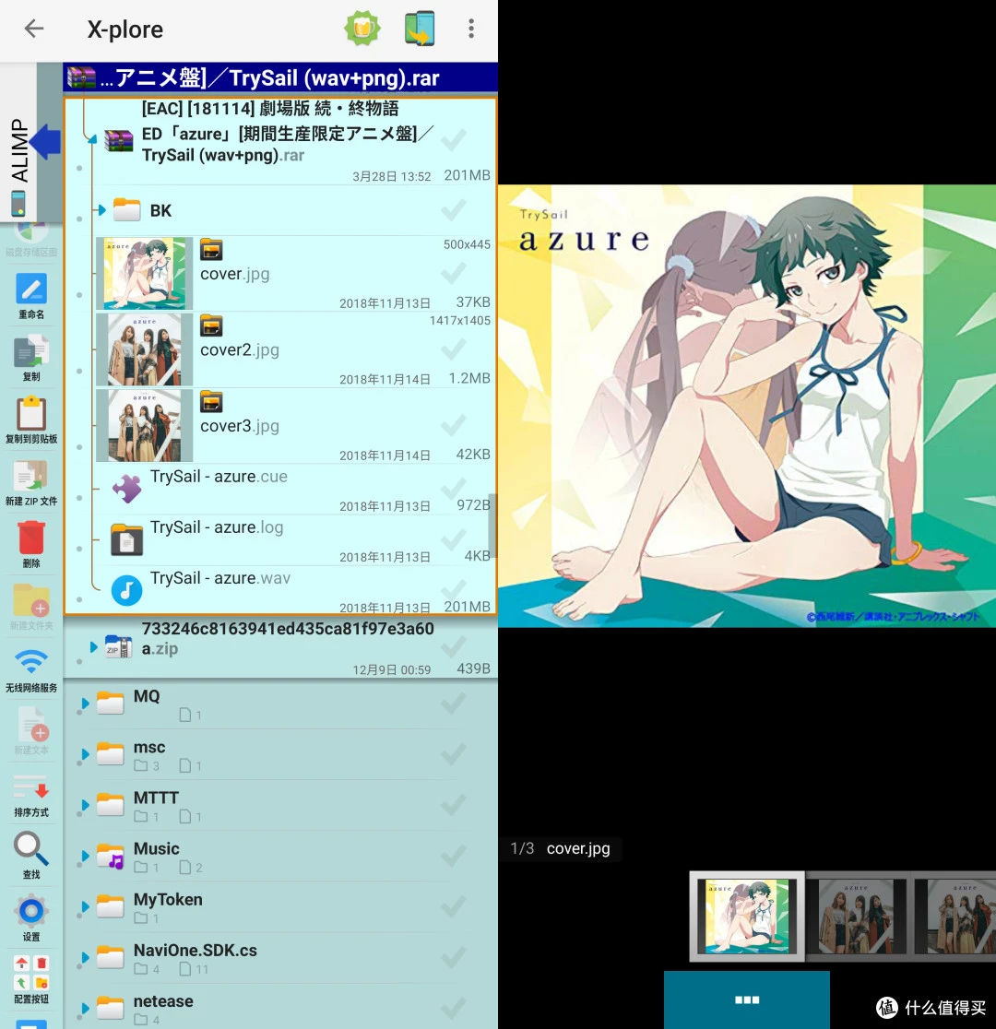Expand the msc folder arrow
Screen dimensions: 996x1029
click(x=85, y=754)
